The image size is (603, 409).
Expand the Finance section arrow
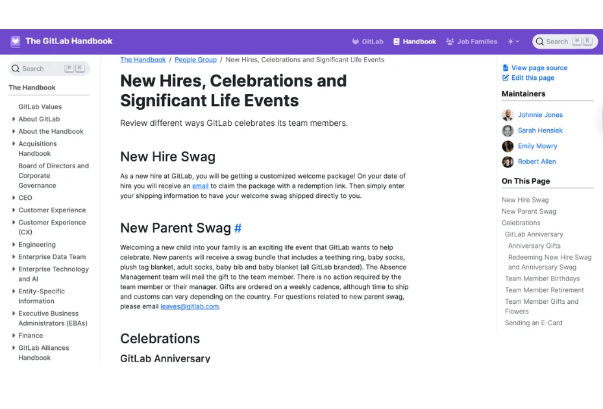click(x=14, y=336)
